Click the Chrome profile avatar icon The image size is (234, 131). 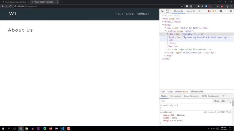227,7
